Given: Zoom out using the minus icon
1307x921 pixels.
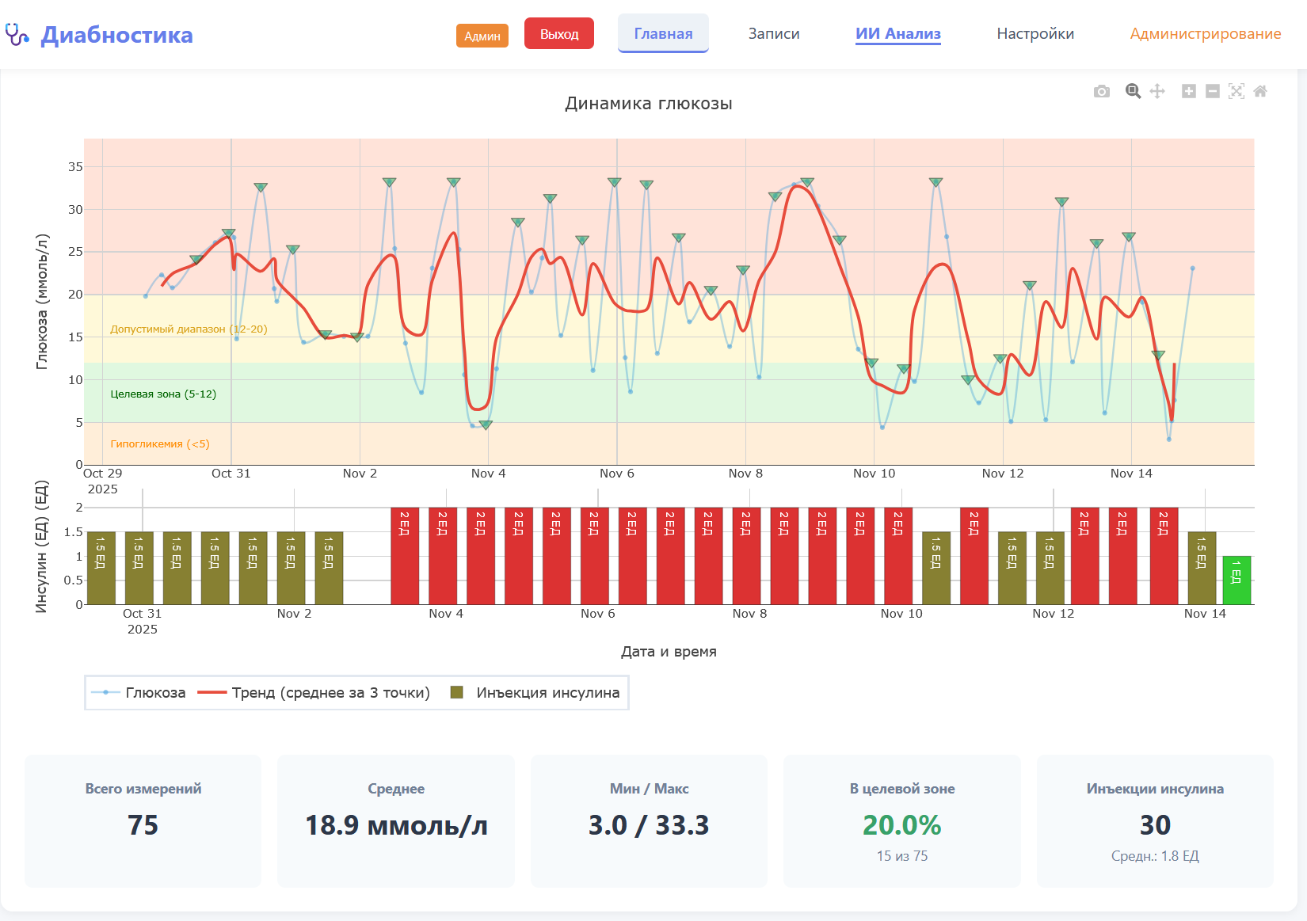Looking at the screenshot, I should pos(1212,92).
